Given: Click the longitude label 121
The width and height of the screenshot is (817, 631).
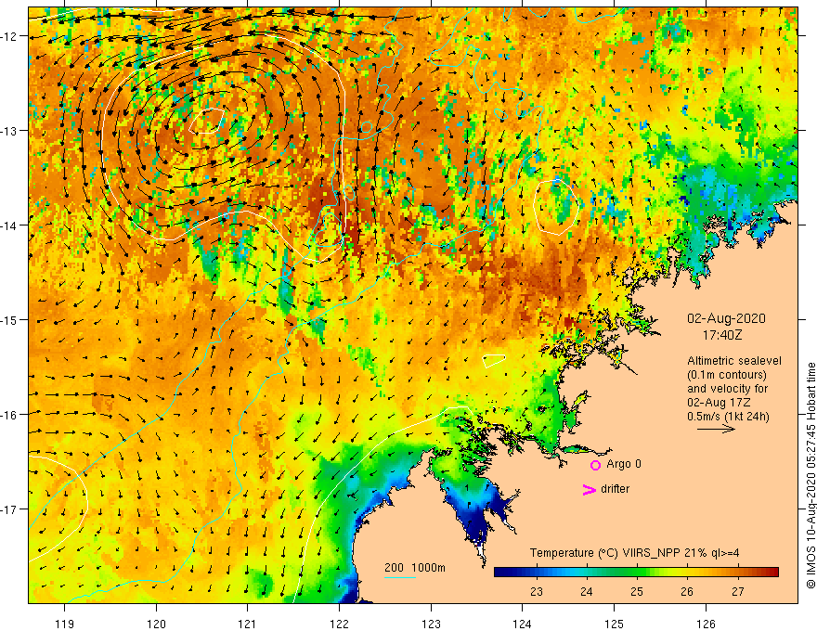Looking at the screenshot, I should [x=248, y=624].
